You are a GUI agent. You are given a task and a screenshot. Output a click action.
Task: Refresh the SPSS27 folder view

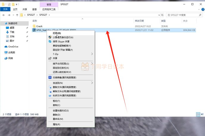pos(162,15)
